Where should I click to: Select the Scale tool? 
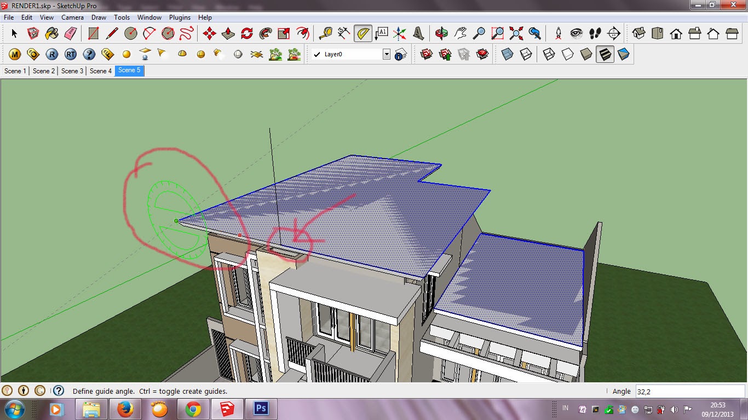click(x=284, y=33)
